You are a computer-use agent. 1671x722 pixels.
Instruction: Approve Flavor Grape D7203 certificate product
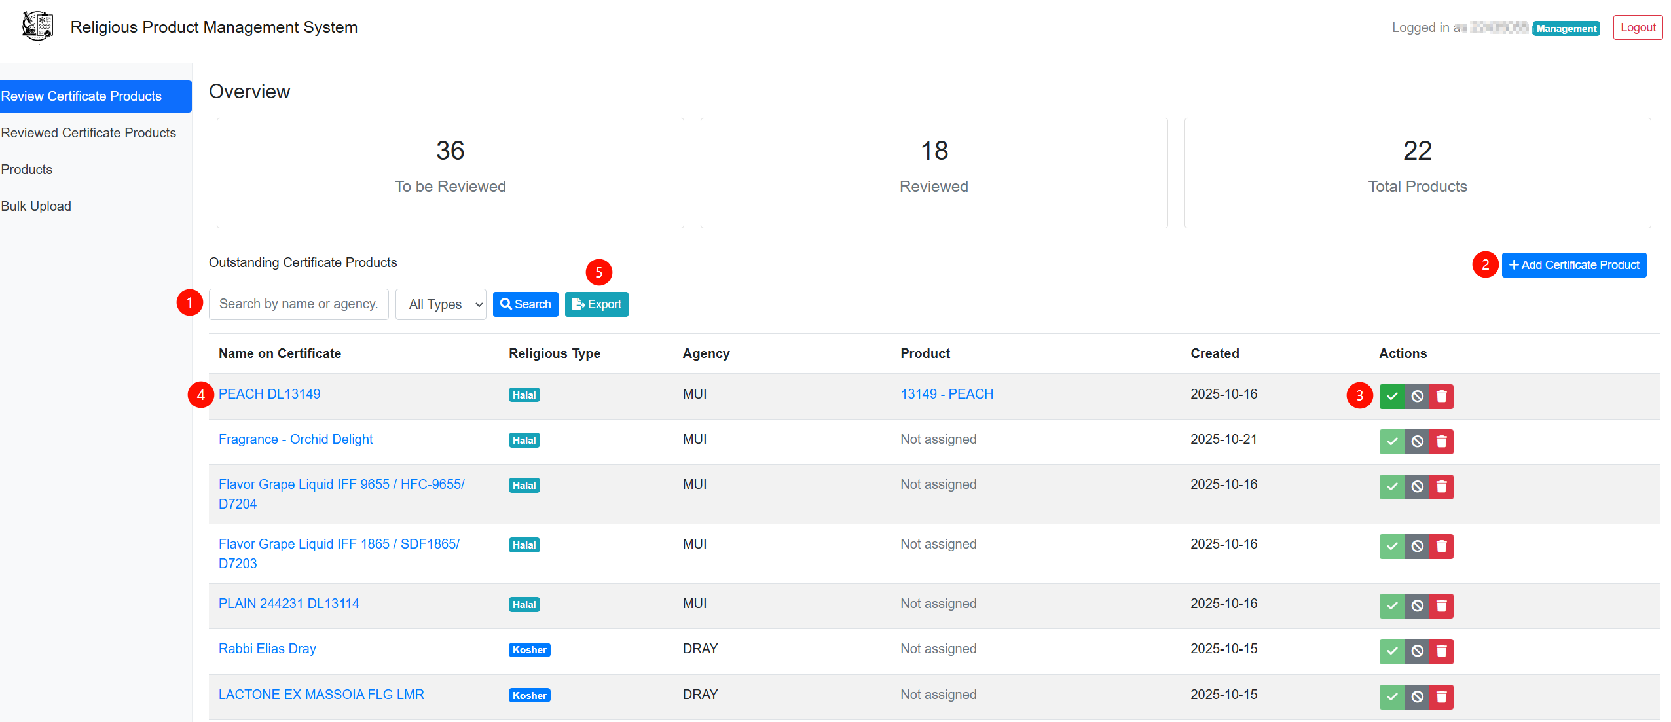click(1391, 546)
